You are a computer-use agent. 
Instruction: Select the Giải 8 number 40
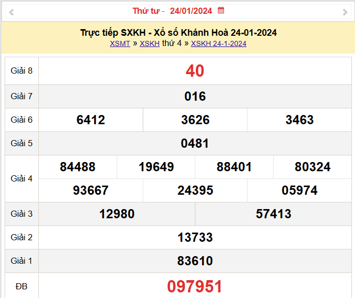click(x=195, y=71)
